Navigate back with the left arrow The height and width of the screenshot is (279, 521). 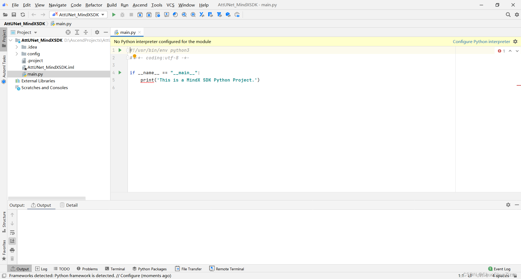coord(34,15)
